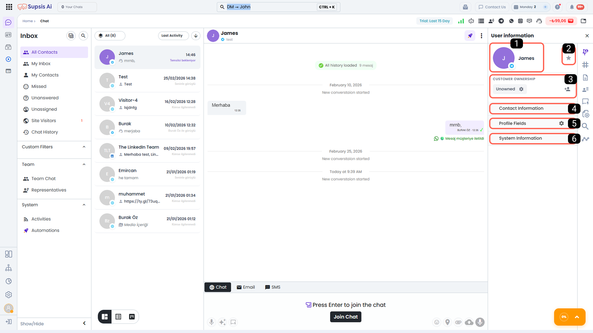Open the three-dot menu in James chat header

tap(481, 36)
